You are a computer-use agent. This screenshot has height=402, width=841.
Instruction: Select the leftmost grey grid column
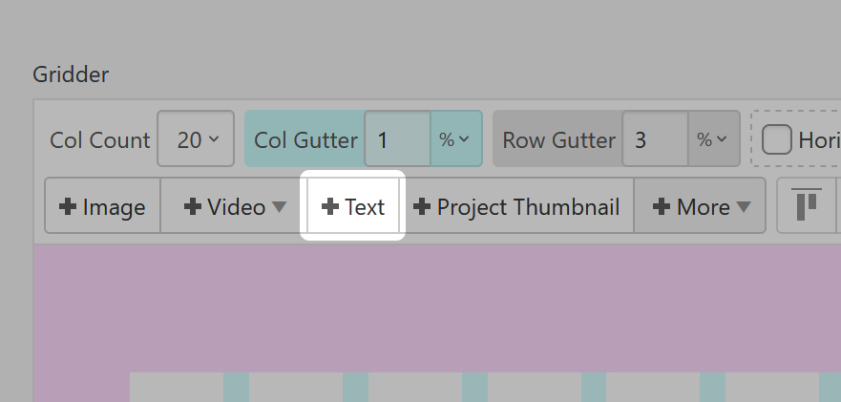click(176, 387)
